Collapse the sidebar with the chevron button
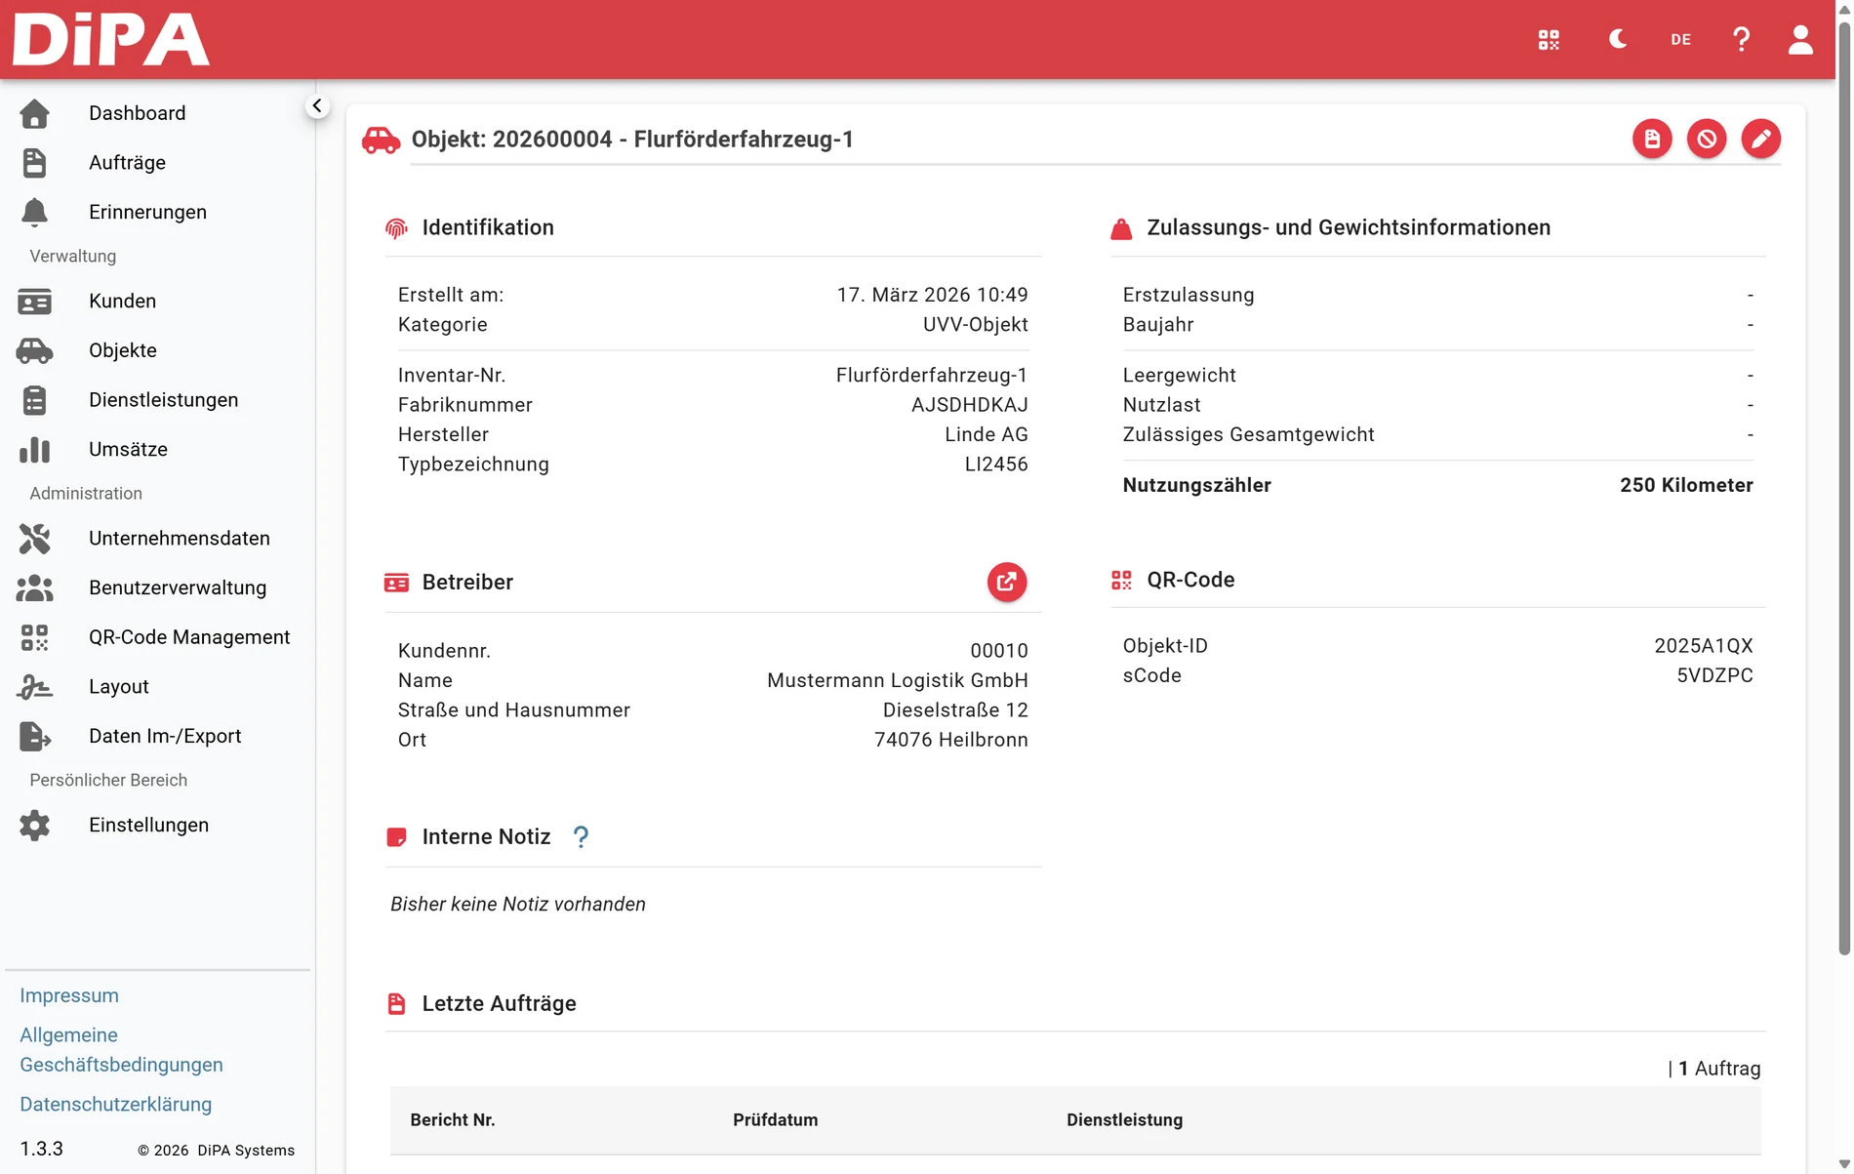Viewport: 1854px width, 1174px height. (x=317, y=105)
